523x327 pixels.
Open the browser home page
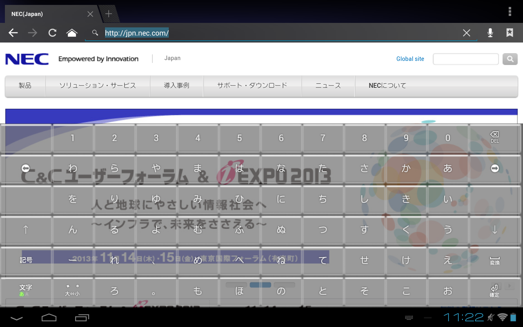pyautogui.click(x=72, y=33)
